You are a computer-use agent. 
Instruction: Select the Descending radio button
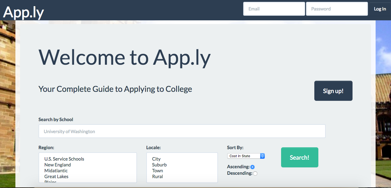pyautogui.click(x=255, y=174)
